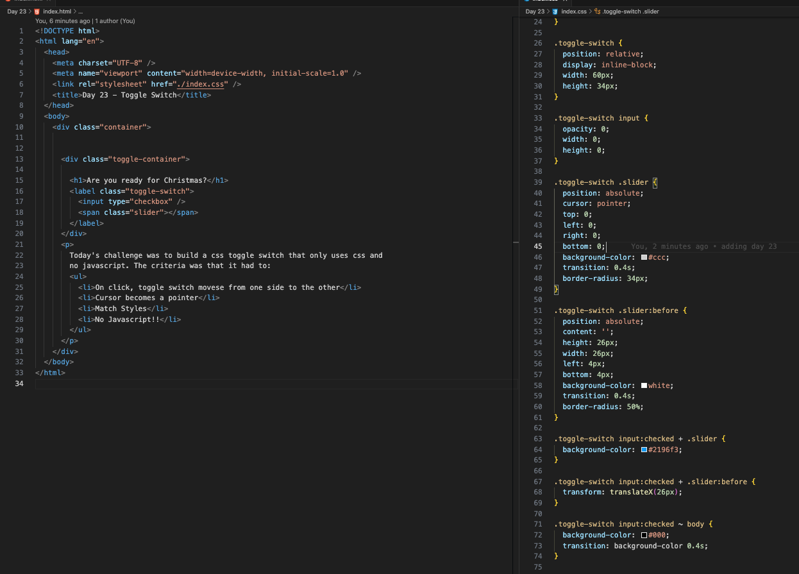Open color picker for the #ccc swatch
The image size is (799, 574).
[644, 257]
